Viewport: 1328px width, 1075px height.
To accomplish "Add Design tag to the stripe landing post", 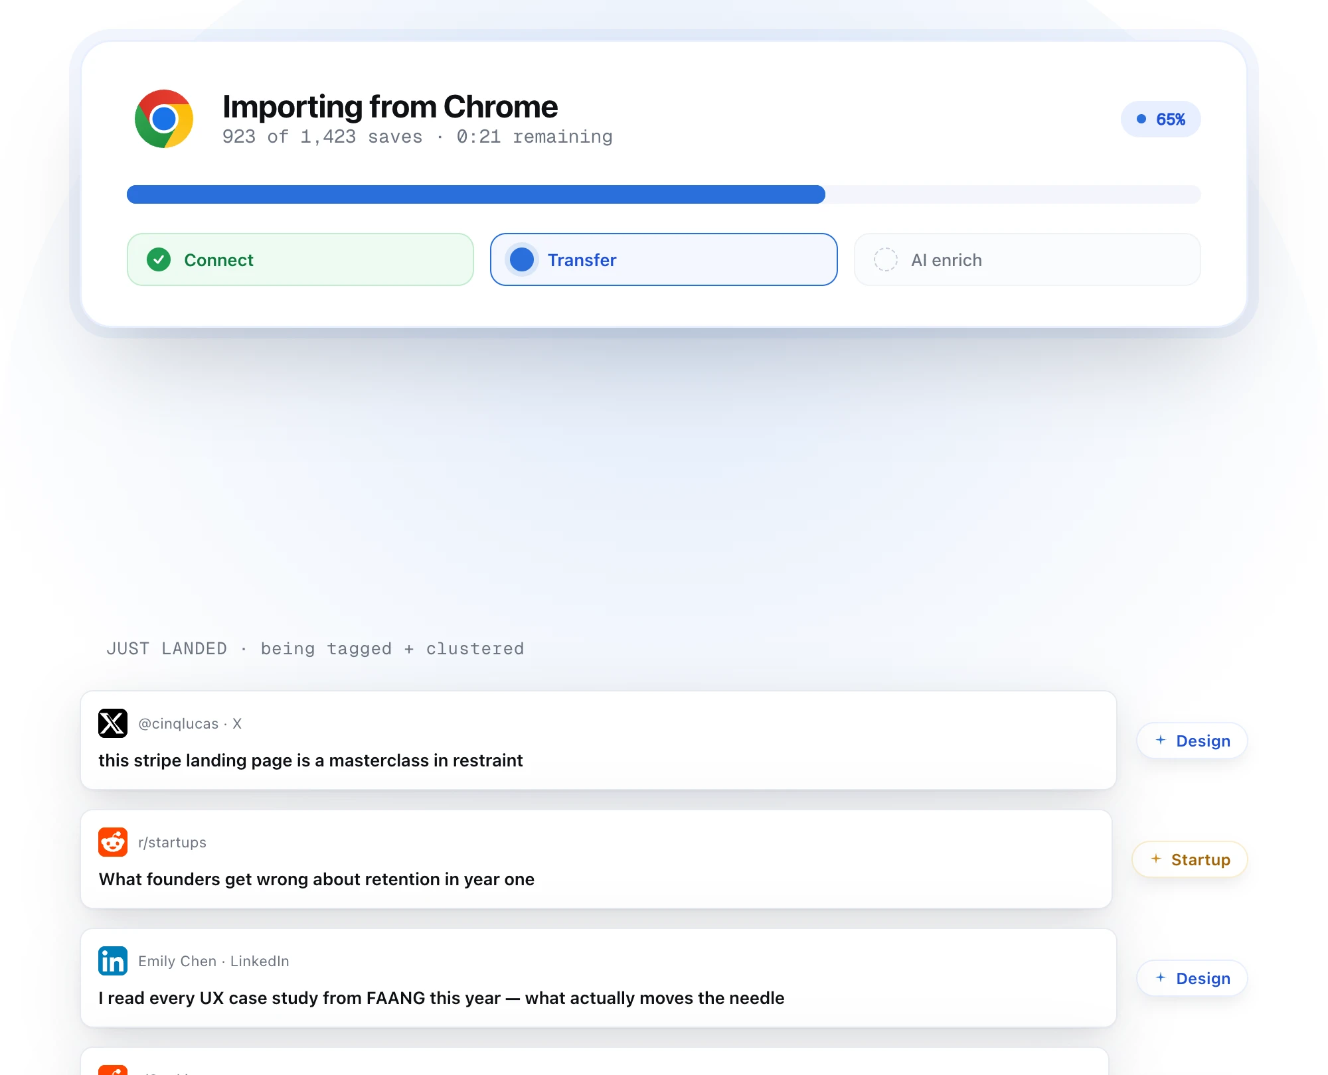I will point(1193,741).
